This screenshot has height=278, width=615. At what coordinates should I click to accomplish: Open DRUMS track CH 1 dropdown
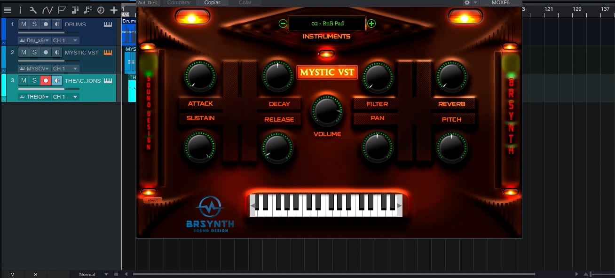tap(65, 40)
